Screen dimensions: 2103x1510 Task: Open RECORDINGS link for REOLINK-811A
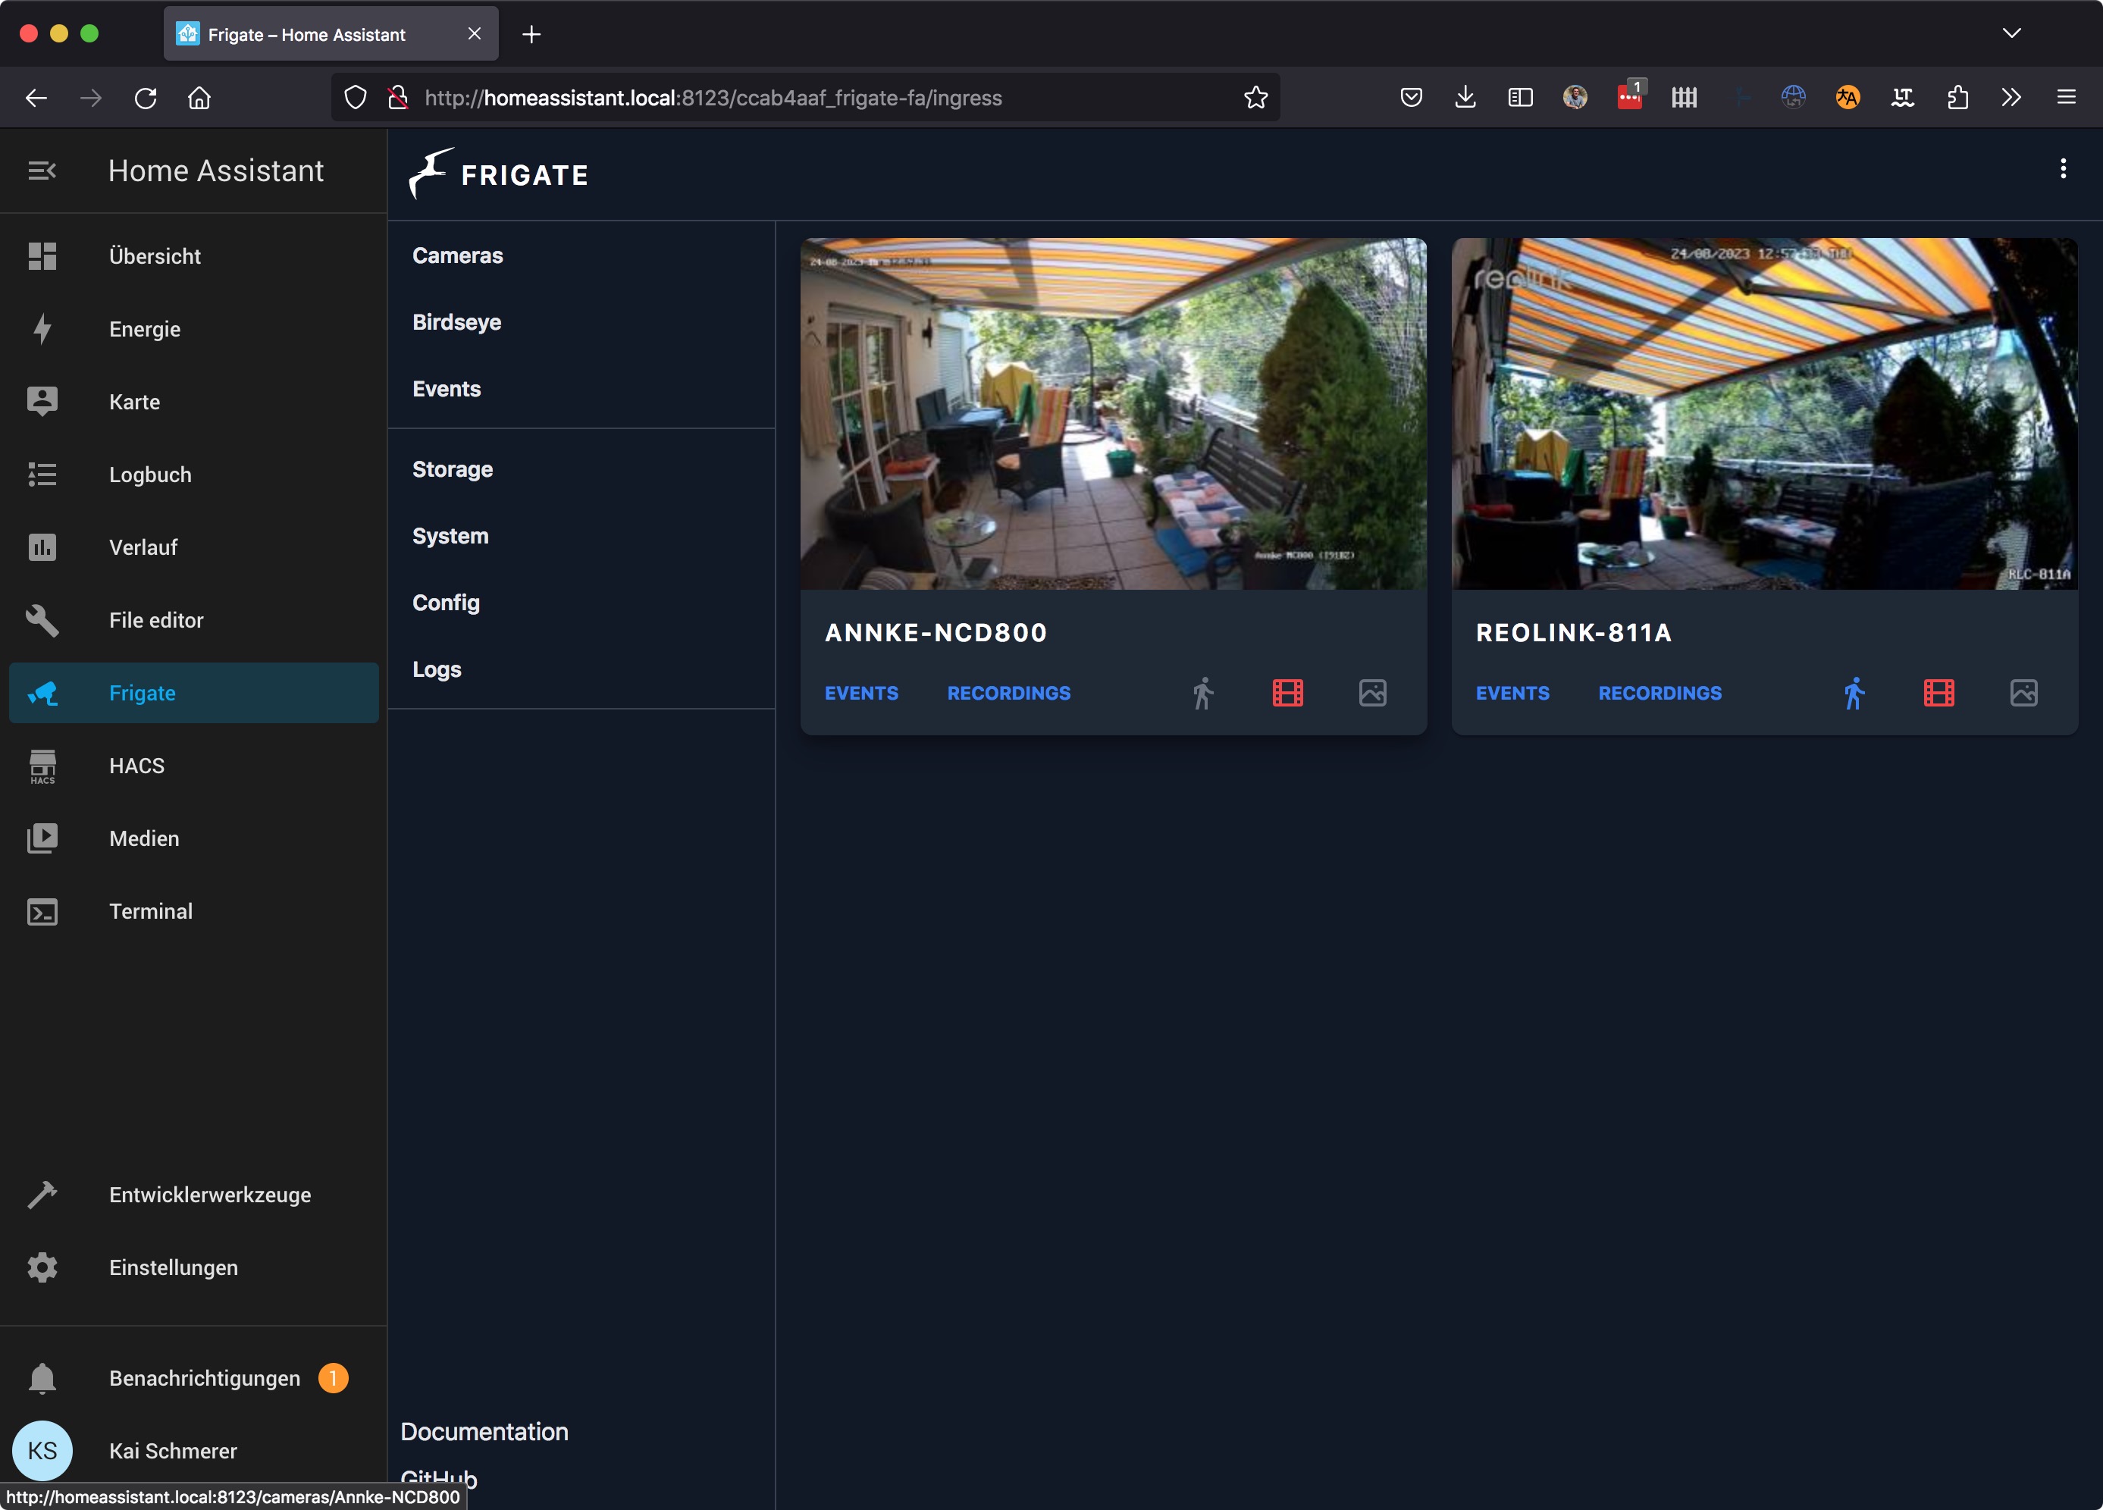[x=1659, y=692]
